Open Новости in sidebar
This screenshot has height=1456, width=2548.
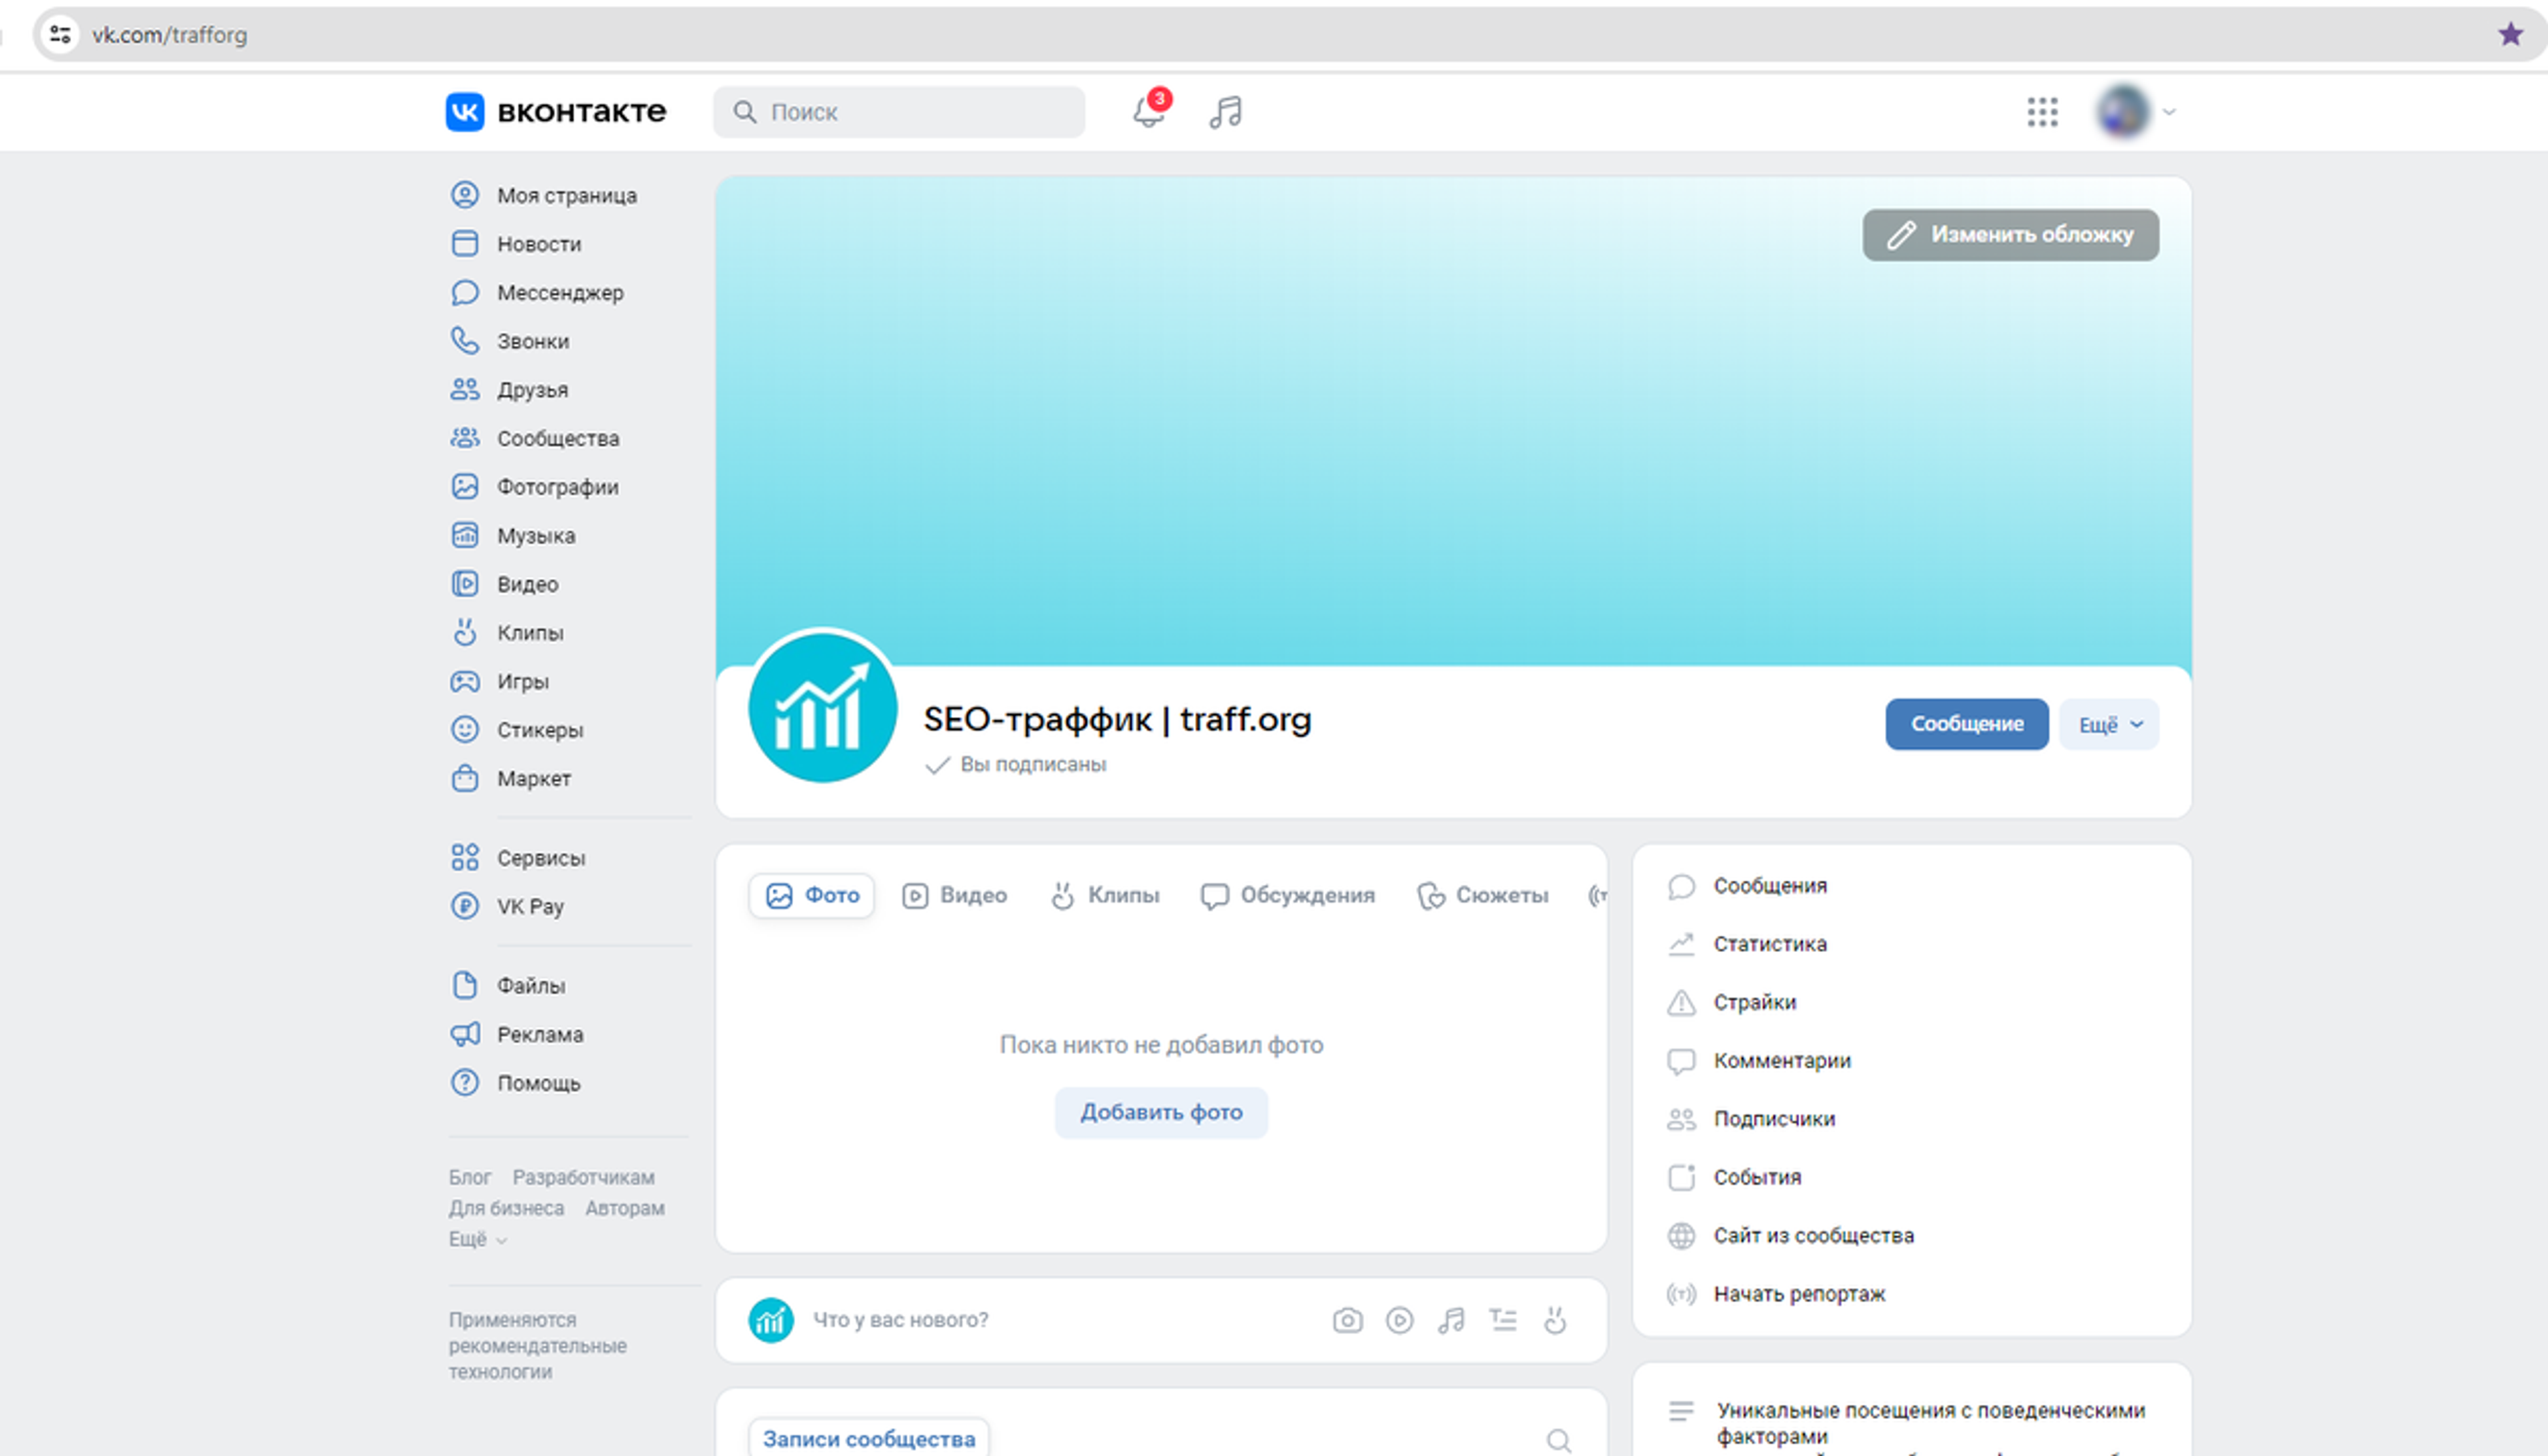[516, 244]
